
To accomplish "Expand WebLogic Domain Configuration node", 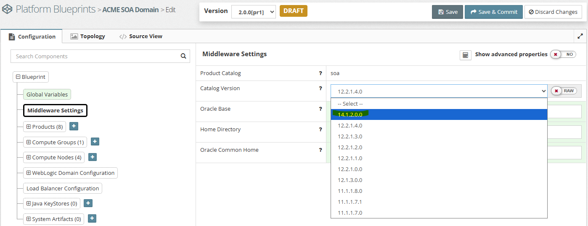I will coord(29,173).
